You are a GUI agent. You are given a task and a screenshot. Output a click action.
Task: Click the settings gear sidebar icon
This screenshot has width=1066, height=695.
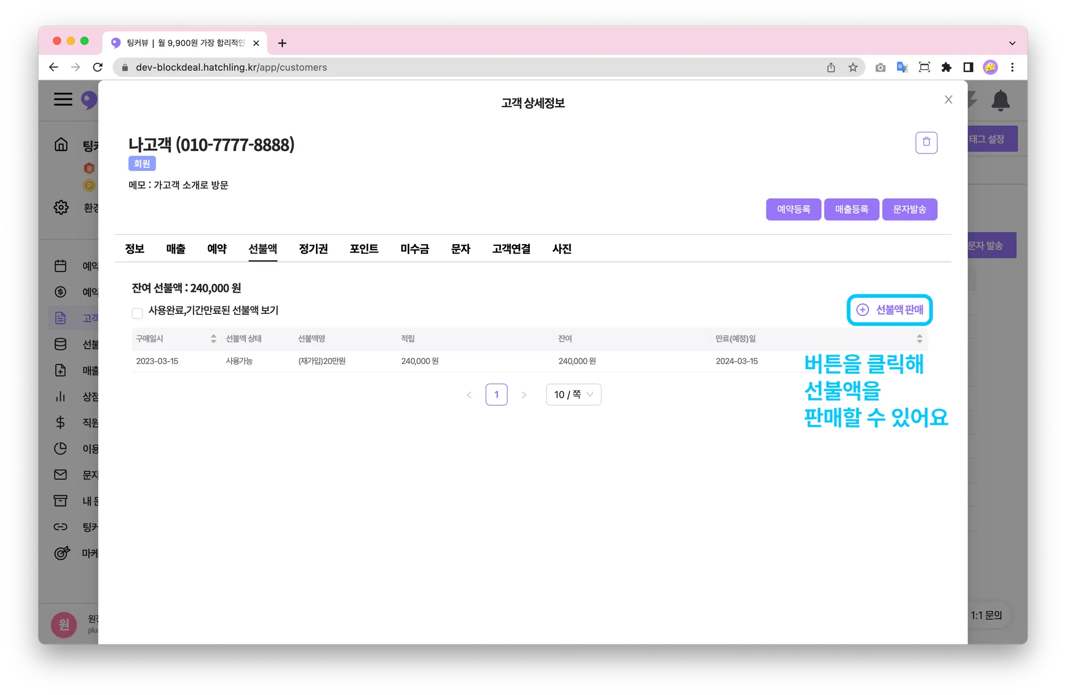coord(61,207)
